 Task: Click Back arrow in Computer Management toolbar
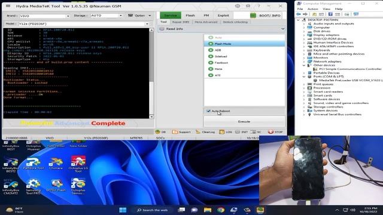pyautogui.click(x=299, y=14)
